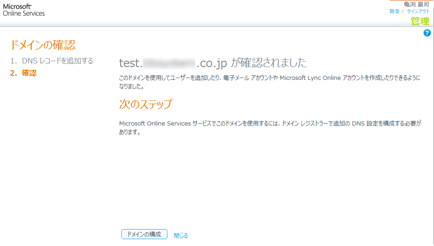This screenshot has height=246, width=434.
Task: Open the 設定 link in header
Action: point(394,11)
